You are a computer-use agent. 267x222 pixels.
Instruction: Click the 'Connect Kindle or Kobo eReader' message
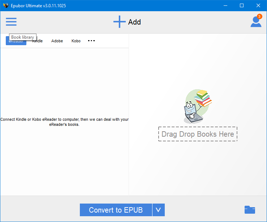click(64, 122)
